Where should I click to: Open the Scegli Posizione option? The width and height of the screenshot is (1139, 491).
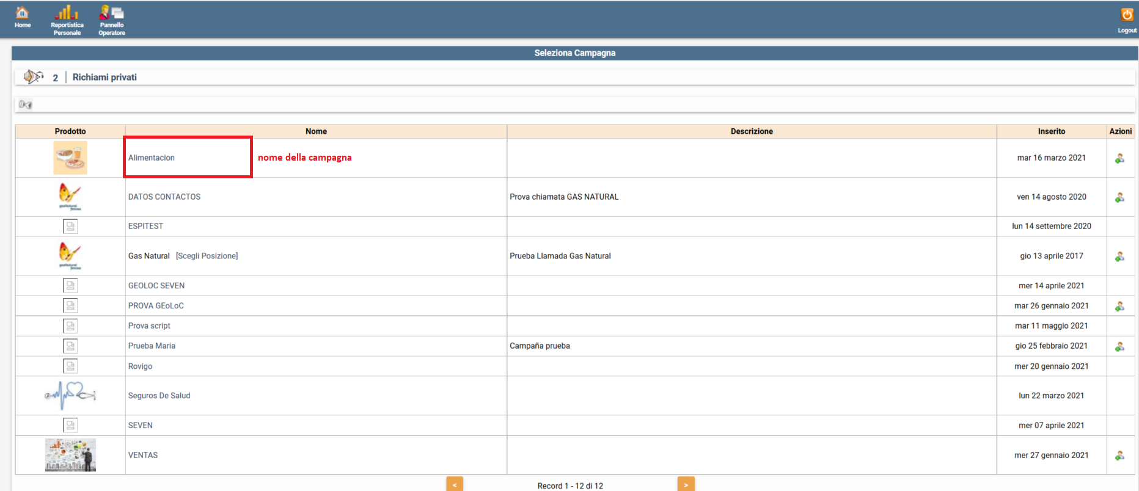pyautogui.click(x=207, y=256)
